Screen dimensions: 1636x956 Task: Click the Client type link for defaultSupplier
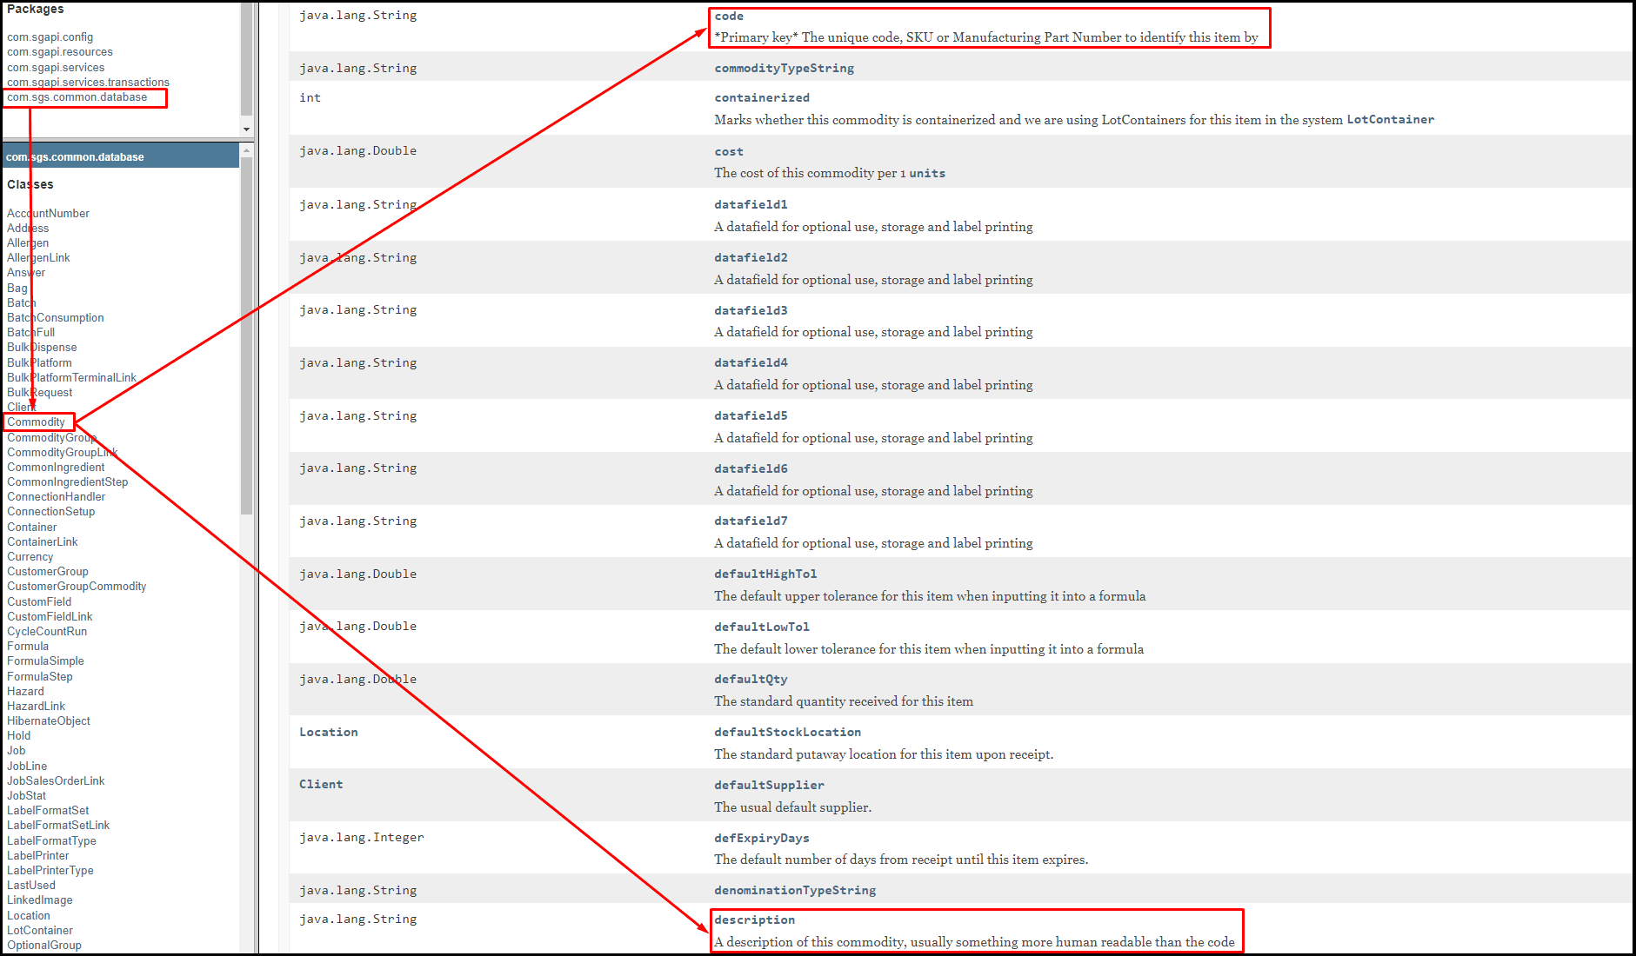pyautogui.click(x=321, y=784)
